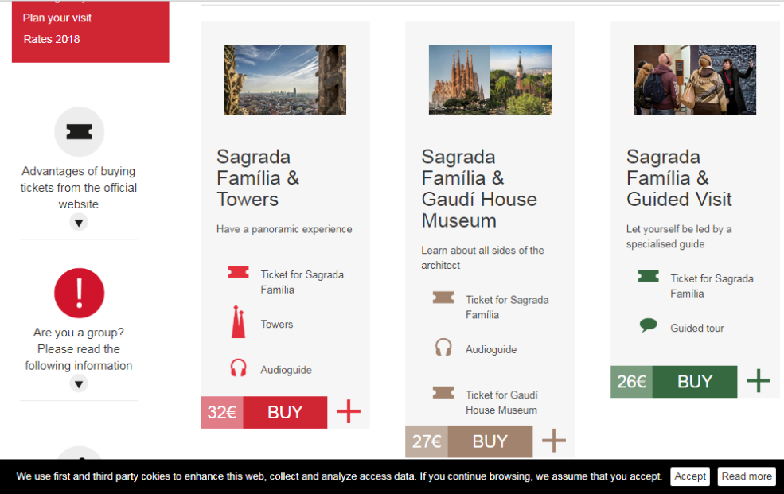Click 'Sagrada Família & Gaudí House Museum' heading

(479, 189)
